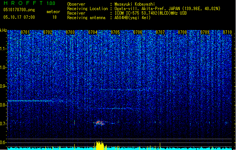
Task: Click the 0702 time marker
Action: coord(48,32)
